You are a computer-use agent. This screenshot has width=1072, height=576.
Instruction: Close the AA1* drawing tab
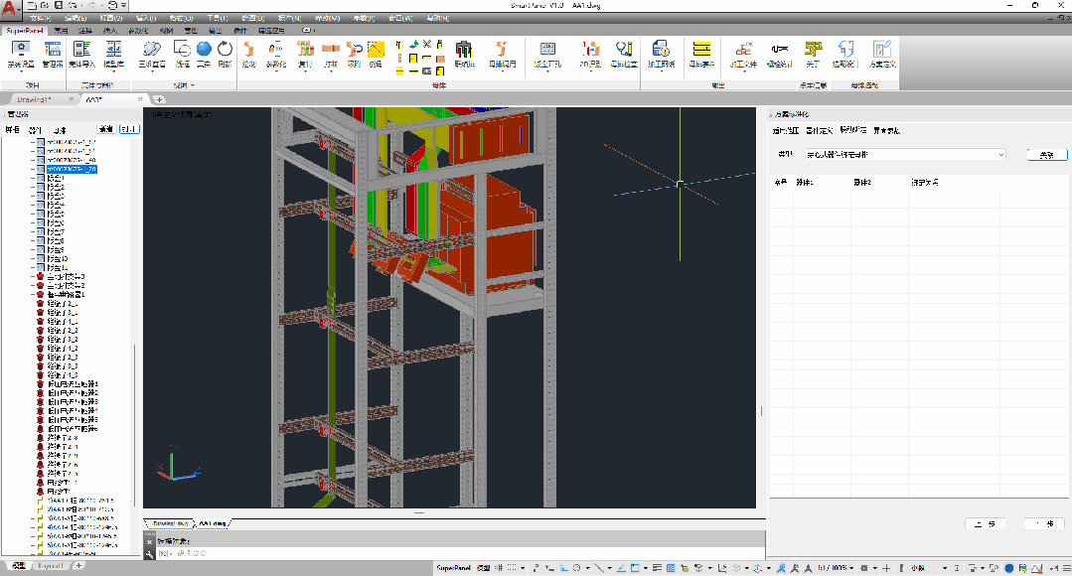pos(140,99)
